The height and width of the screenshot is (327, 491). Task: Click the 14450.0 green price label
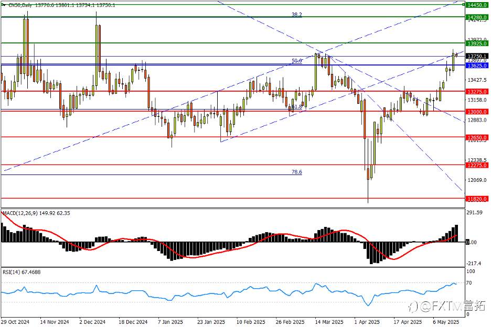477,5
